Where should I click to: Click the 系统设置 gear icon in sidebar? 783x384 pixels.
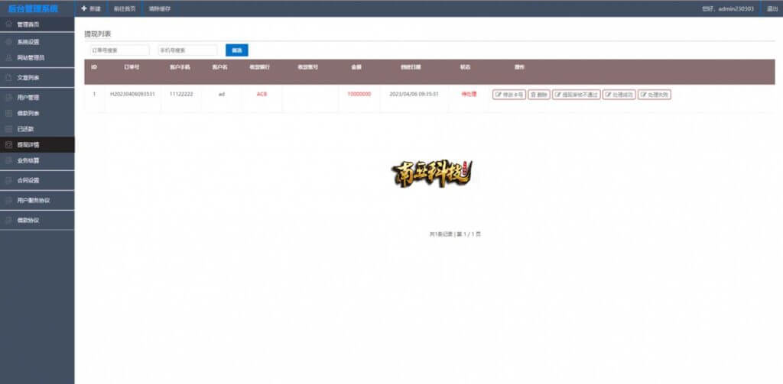pyautogui.click(x=8, y=42)
